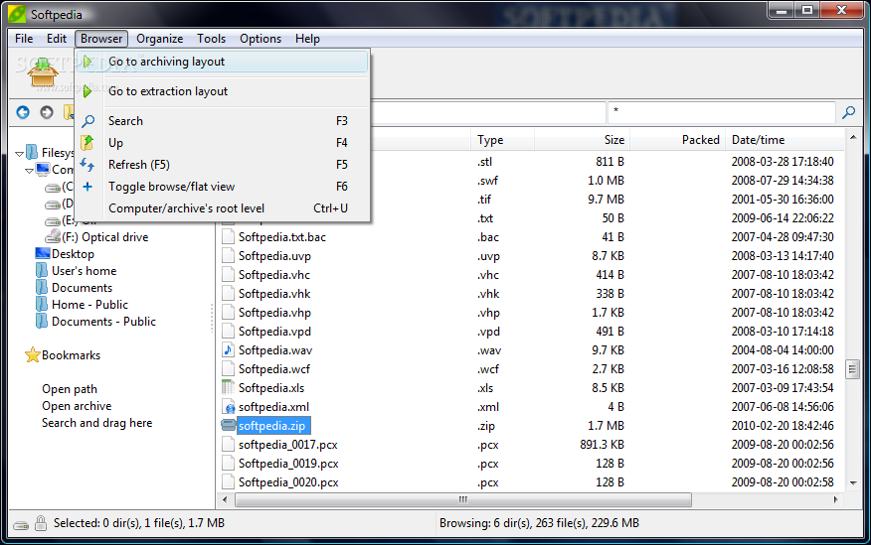Select file Softpedia.uvp
The image size is (871, 545).
pyautogui.click(x=274, y=256)
